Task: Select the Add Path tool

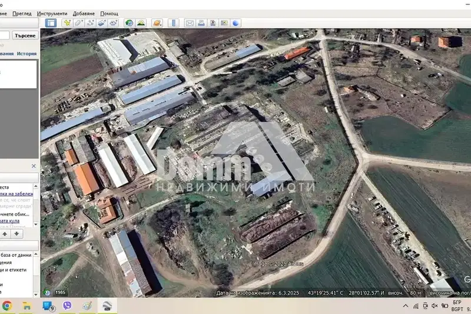Action: pos(91,23)
